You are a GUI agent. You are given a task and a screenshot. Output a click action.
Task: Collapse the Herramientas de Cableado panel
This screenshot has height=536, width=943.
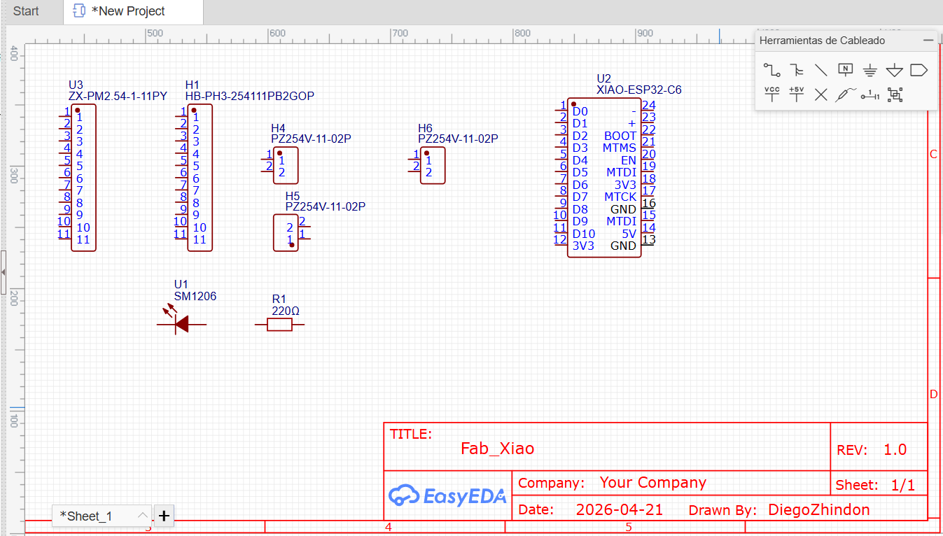pos(928,41)
